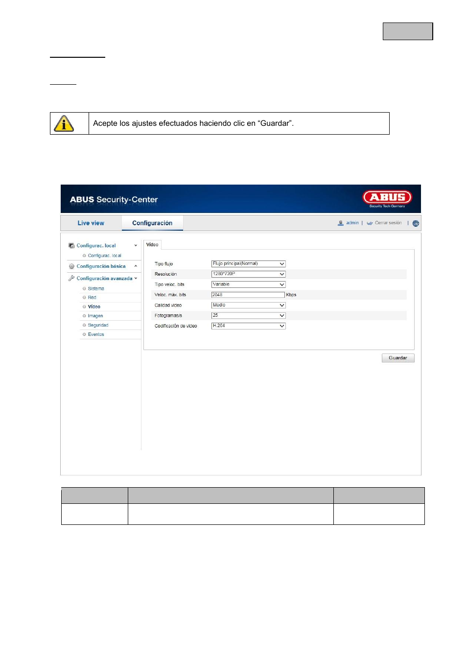Open the Tipo flujo dropdown
This screenshot has height=661, width=467.
tap(248, 264)
